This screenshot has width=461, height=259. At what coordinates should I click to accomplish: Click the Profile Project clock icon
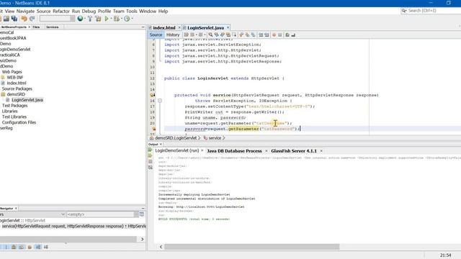tap(127, 19)
